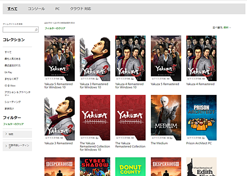Click the game title search field

pos(21,30)
